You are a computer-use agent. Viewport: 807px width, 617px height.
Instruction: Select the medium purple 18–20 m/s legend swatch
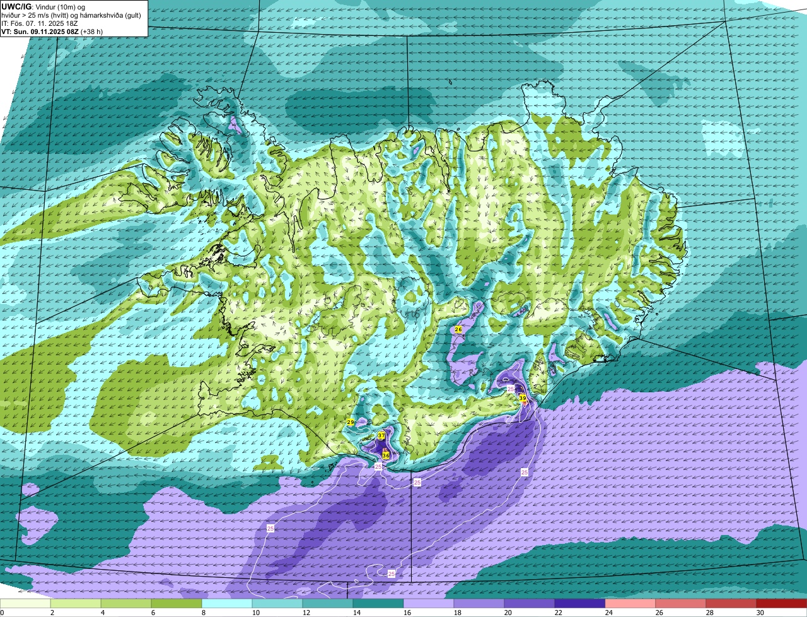pos(479,603)
